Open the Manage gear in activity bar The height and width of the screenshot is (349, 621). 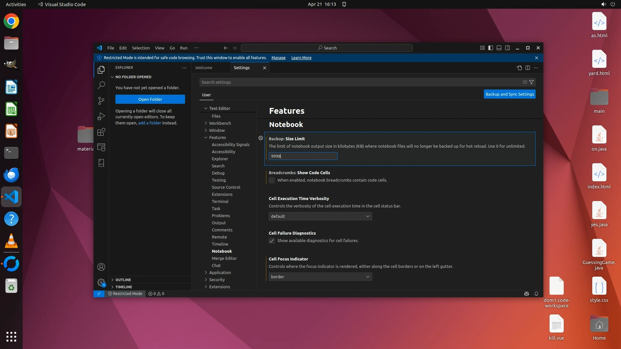coord(101,282)
